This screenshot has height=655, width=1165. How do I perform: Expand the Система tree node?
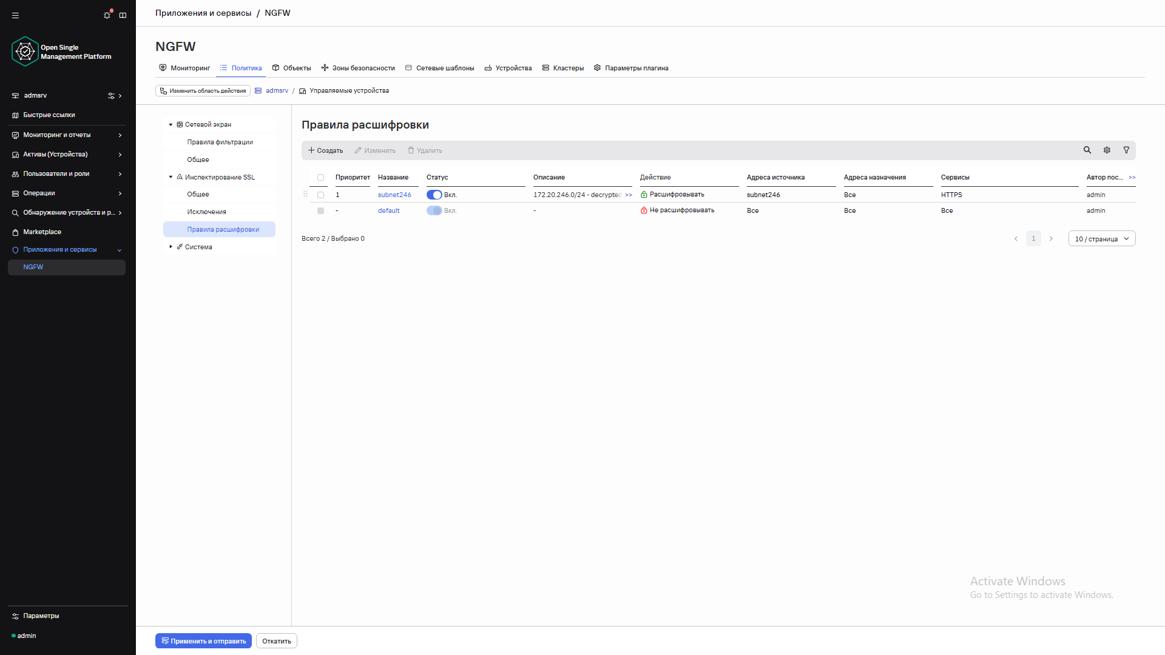click(x=171, y=247)
